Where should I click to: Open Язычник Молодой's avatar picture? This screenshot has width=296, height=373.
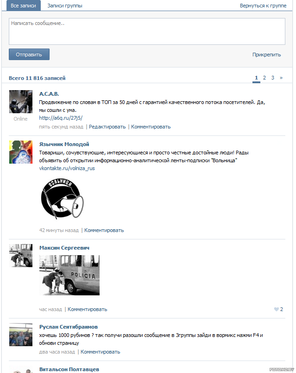coord(21,152)
